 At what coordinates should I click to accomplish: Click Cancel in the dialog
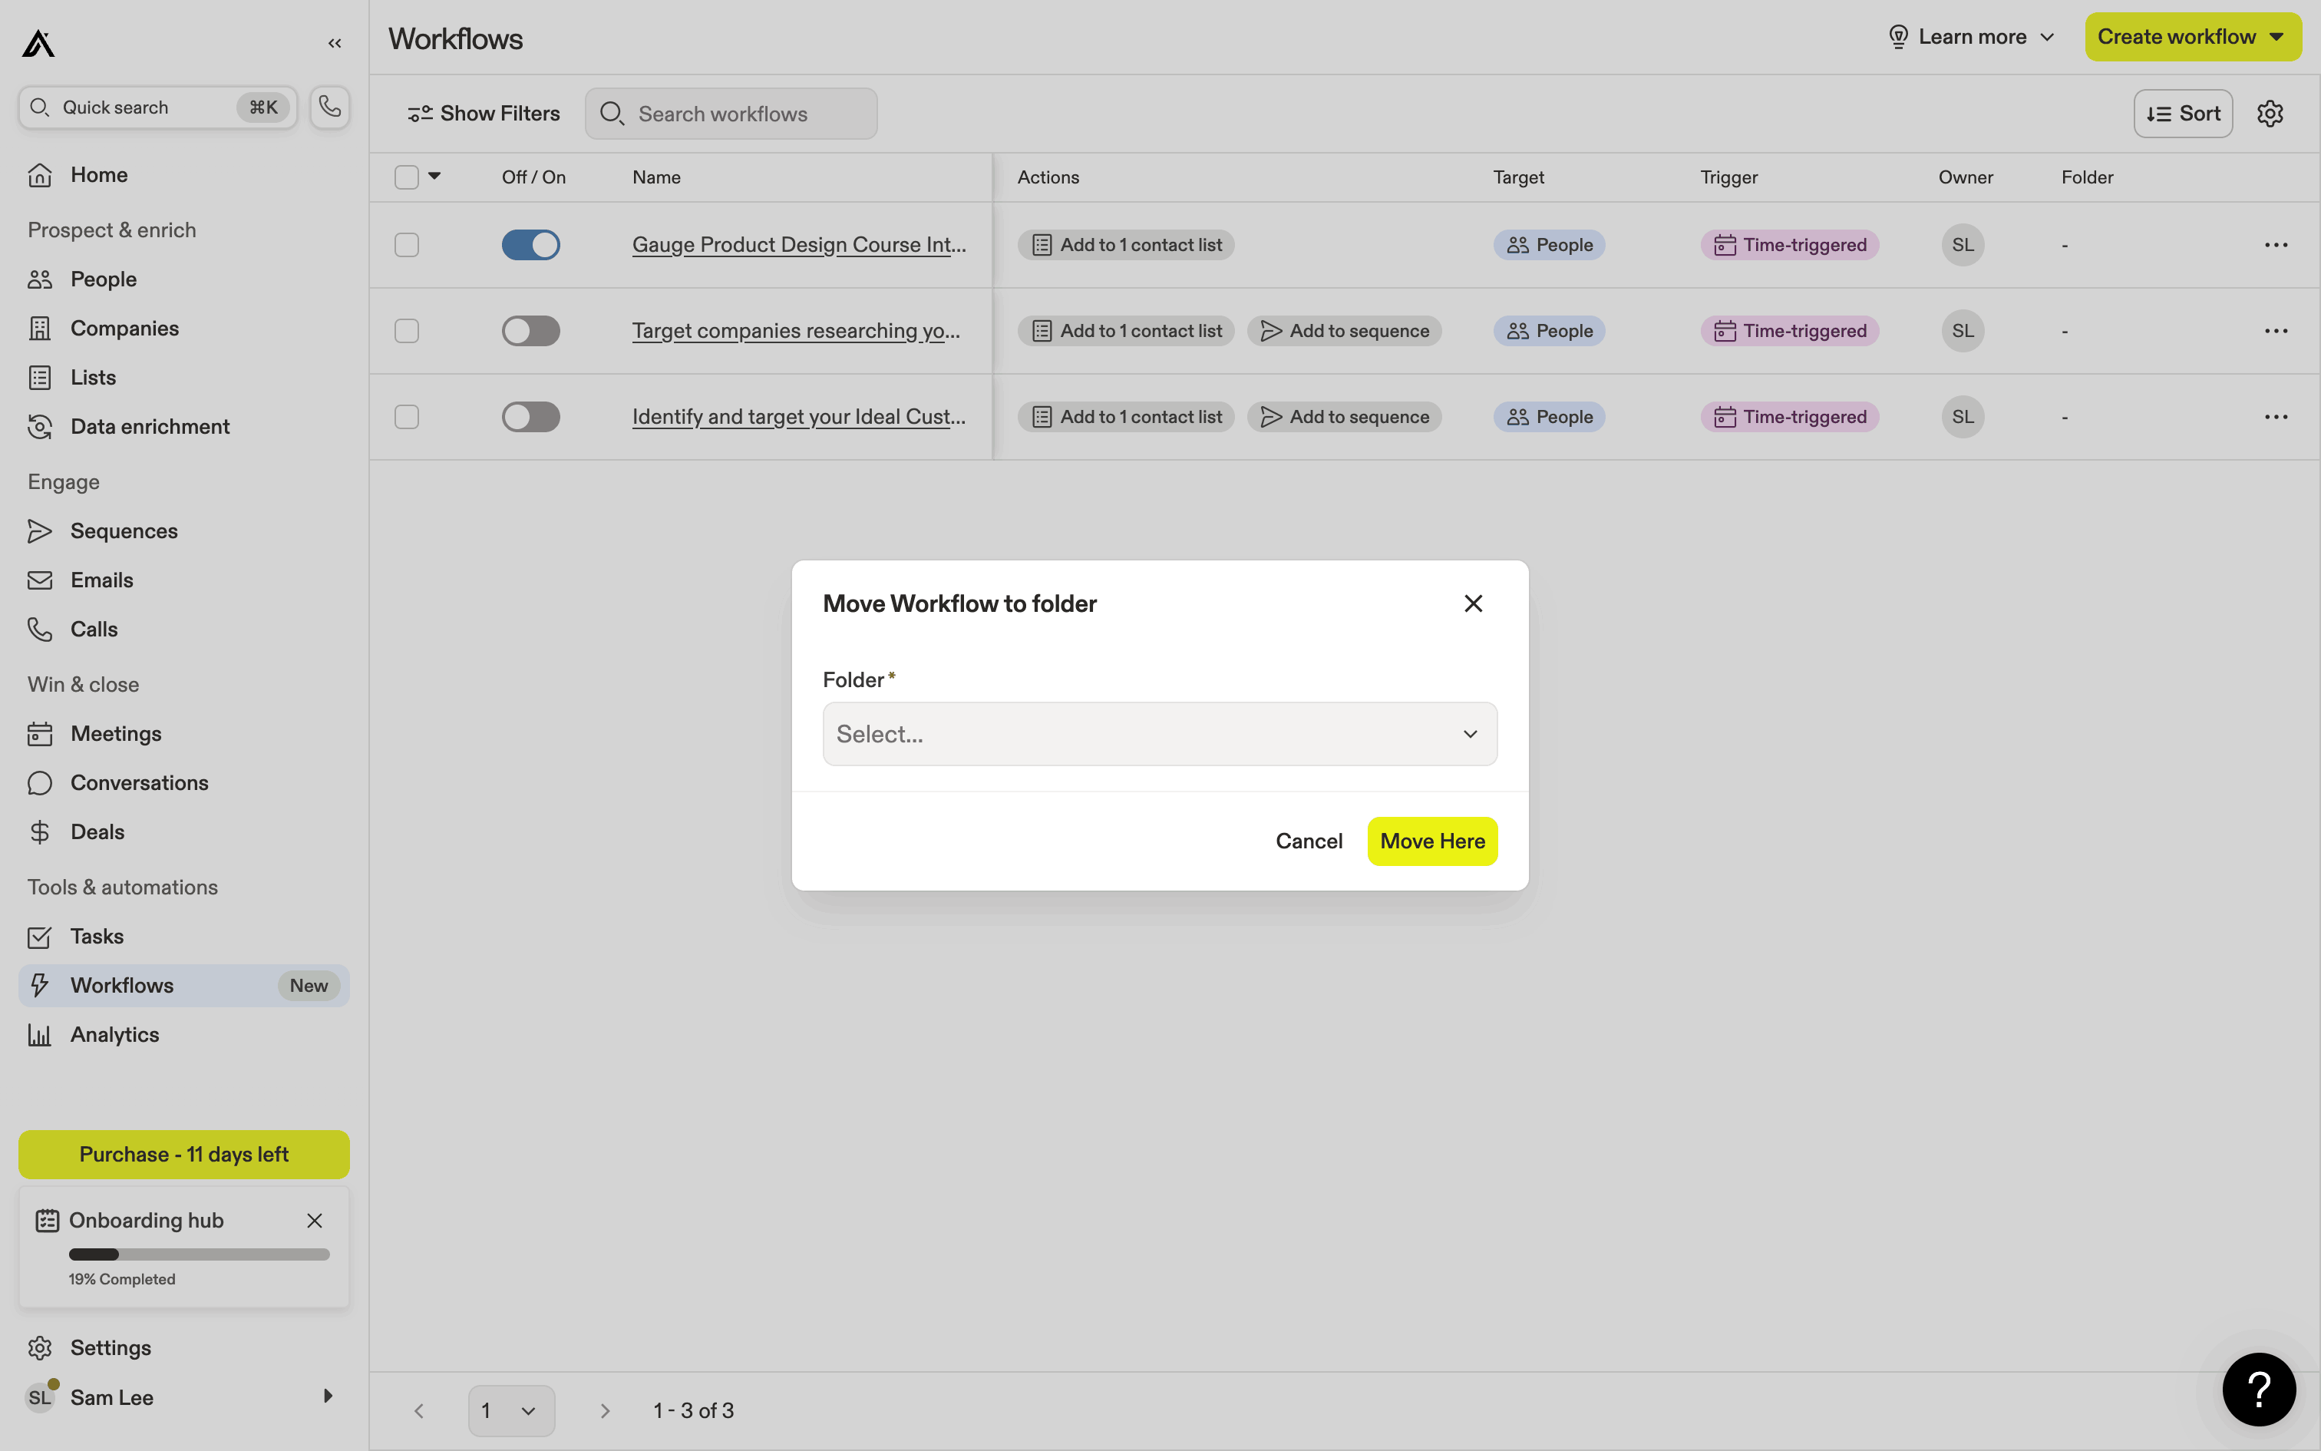click(x=1308, y=841)
